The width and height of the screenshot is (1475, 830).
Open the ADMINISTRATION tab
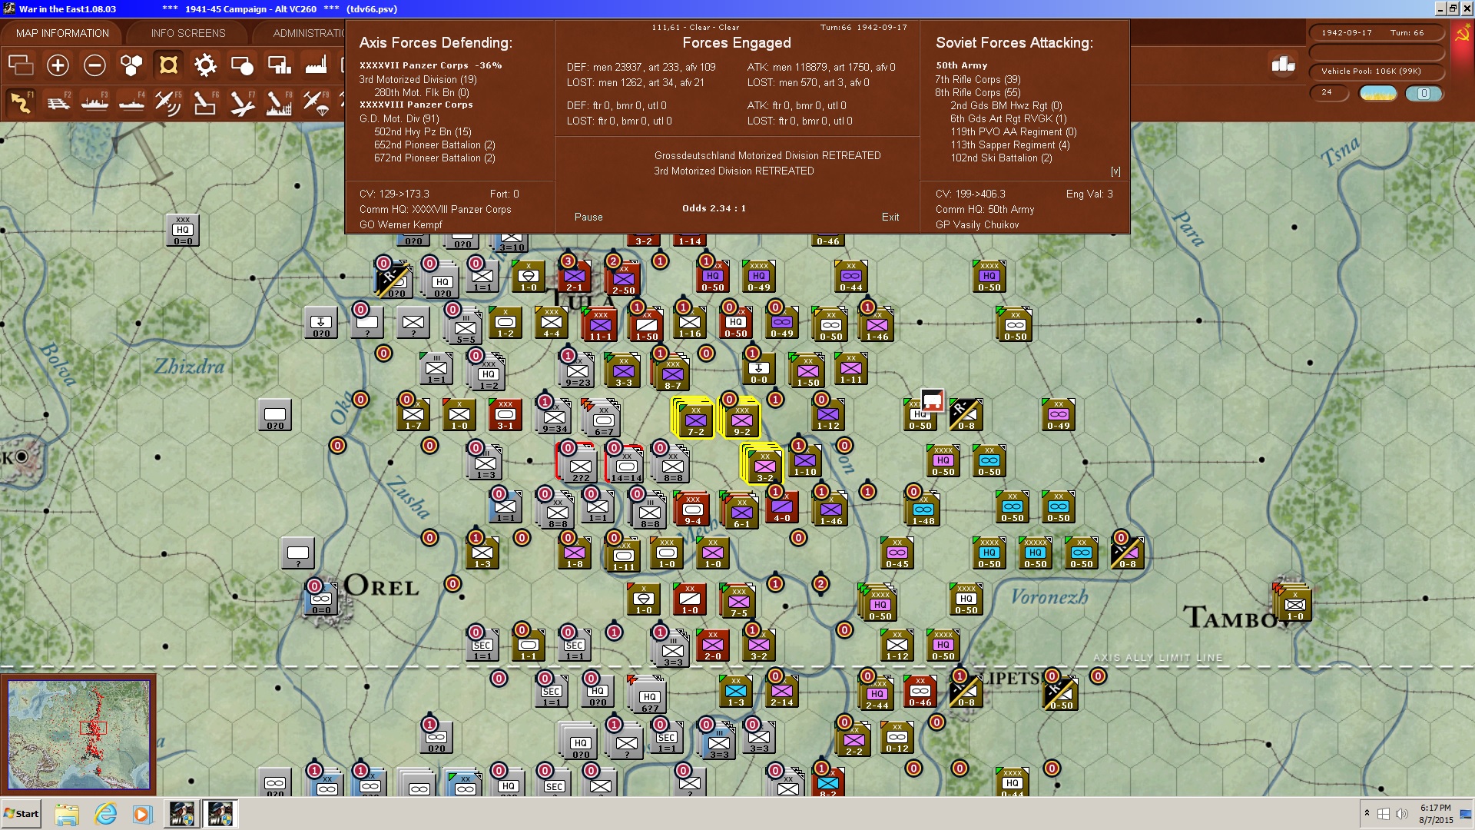307,33
